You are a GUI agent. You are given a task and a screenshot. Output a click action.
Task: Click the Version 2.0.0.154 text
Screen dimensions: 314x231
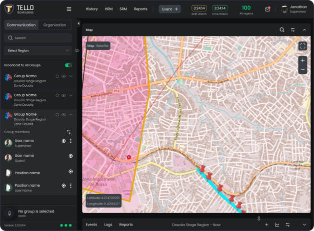click(x=15, y=226)
